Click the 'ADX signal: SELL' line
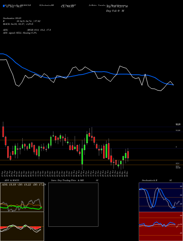 20,33
